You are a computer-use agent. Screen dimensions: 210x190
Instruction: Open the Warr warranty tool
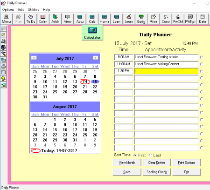point(154,19)
